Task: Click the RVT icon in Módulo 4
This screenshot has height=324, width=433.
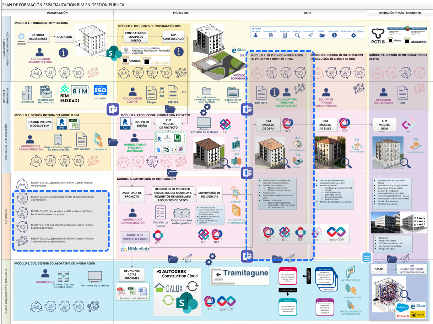Action: click(125, 124)
